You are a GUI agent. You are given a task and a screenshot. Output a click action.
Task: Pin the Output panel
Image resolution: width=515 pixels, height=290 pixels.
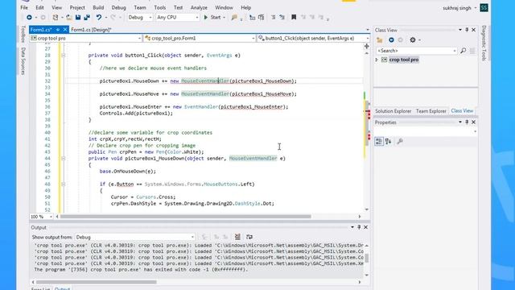click(359, 227)
